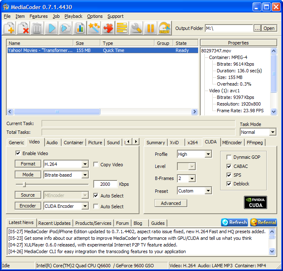
Task: Open the Playback menu
Action: [x=73, y=16]
